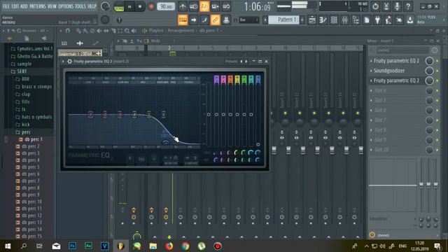Open the plugin picker plug icon

(377, 20)
